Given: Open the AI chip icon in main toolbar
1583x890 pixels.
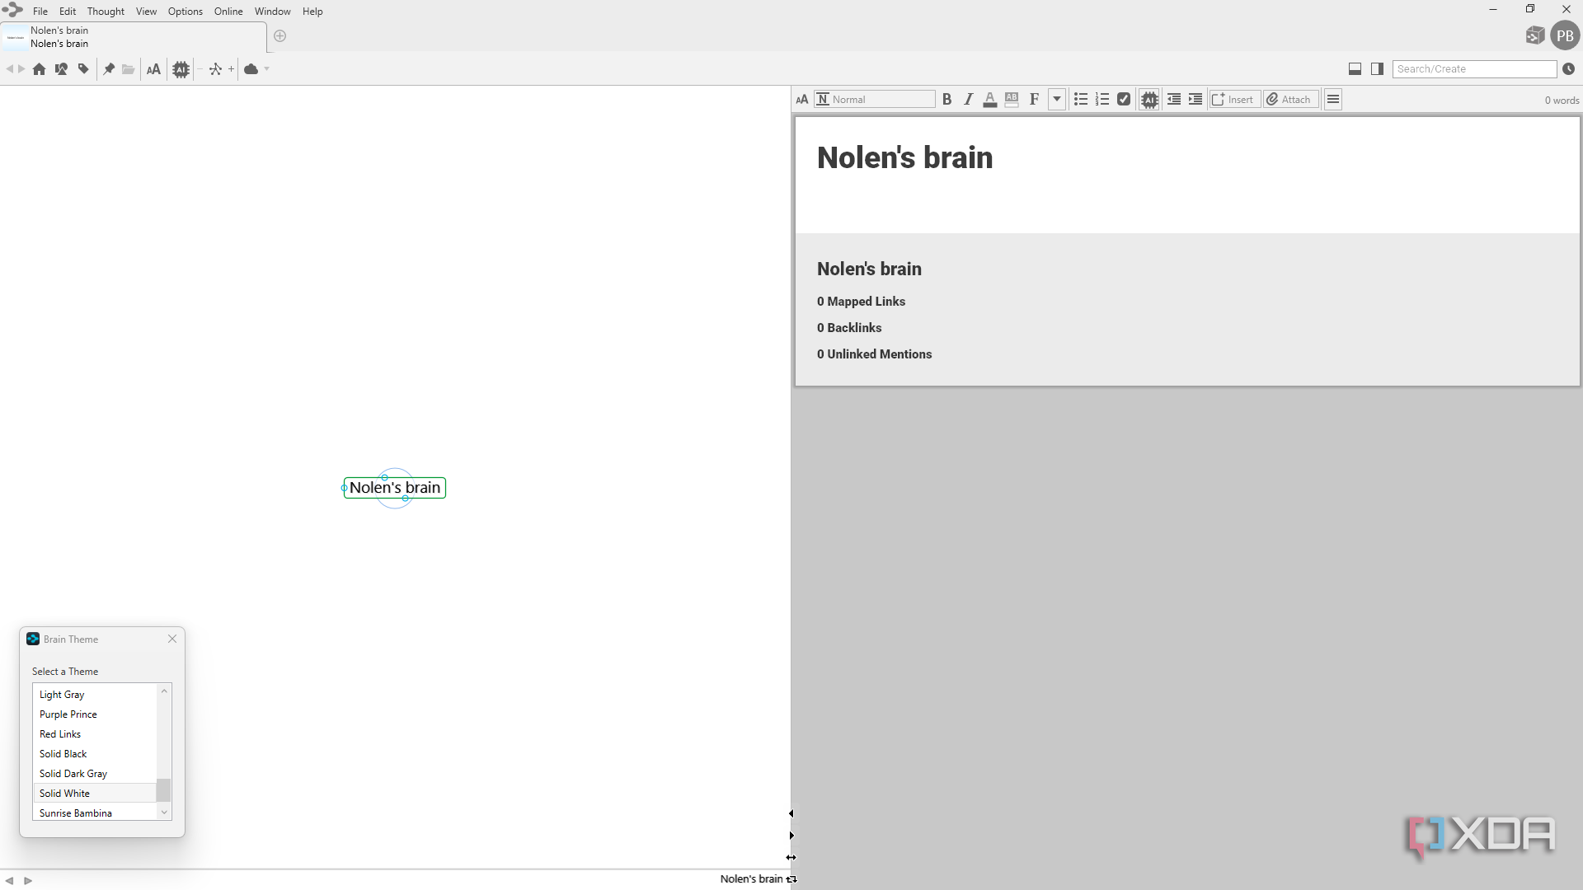Looking at the screenshot, I should [x=181, y=69].
